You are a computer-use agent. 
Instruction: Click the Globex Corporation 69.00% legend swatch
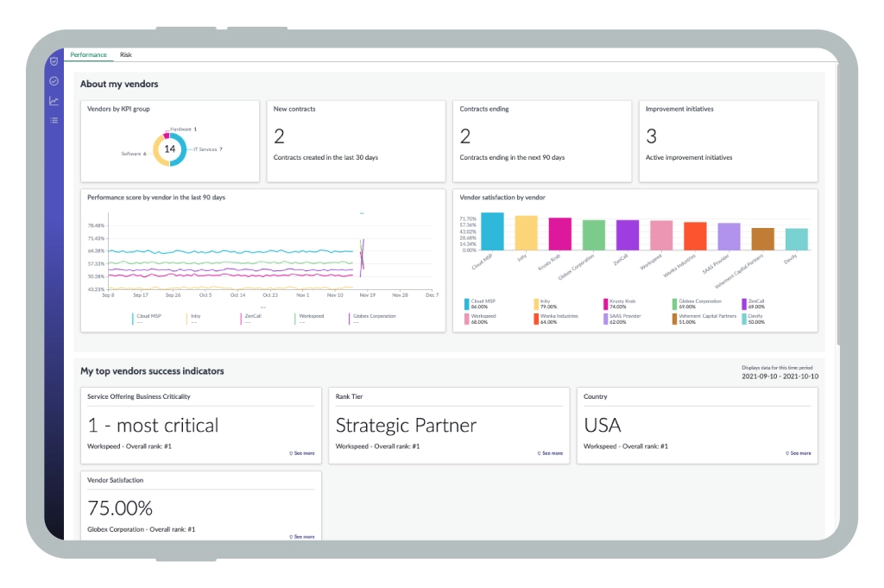(x=674, y=304)
